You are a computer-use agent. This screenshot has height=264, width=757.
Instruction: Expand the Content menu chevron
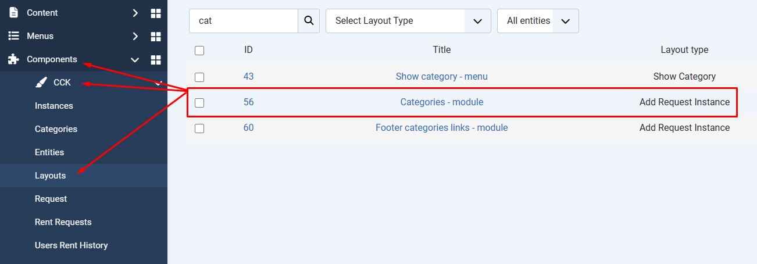pos(135,13)
